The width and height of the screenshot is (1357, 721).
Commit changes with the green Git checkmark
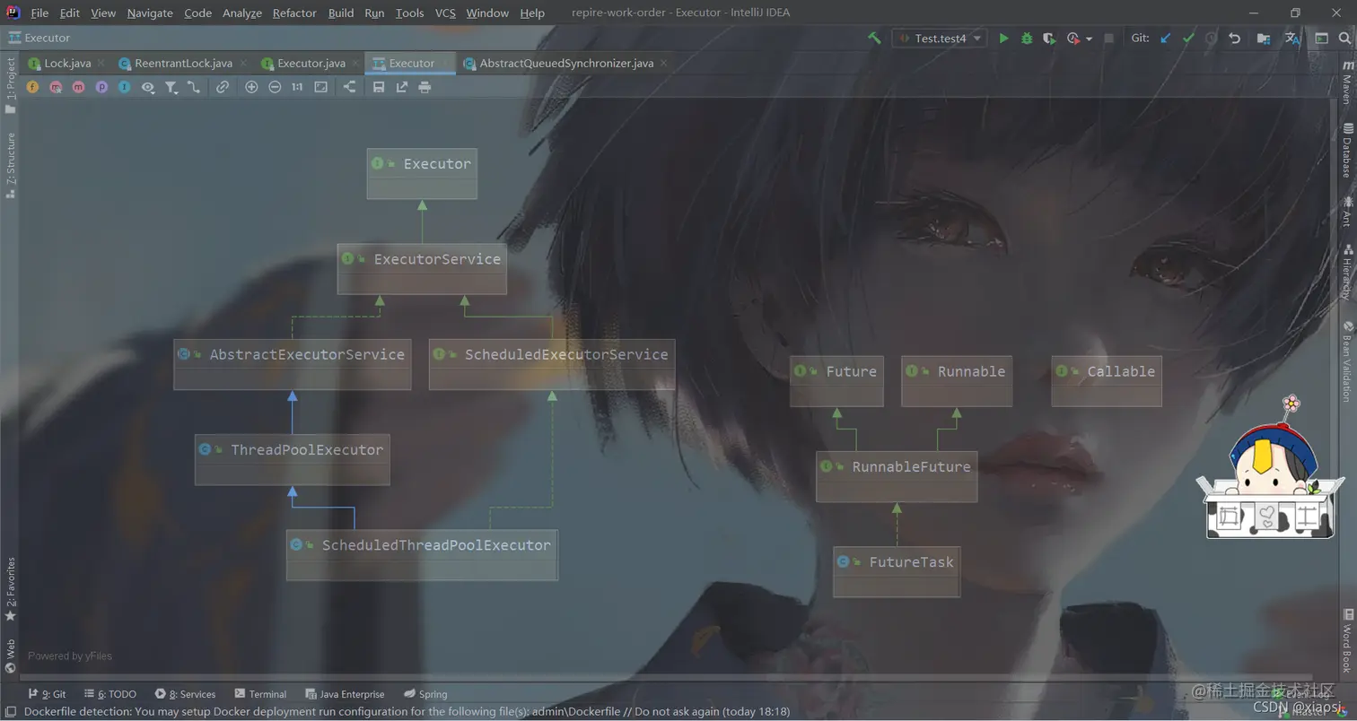pos(1188,39)
